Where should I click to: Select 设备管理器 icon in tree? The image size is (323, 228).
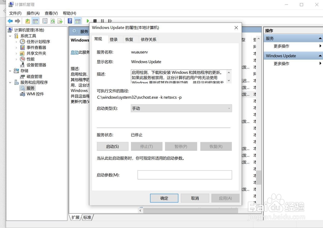22,65
